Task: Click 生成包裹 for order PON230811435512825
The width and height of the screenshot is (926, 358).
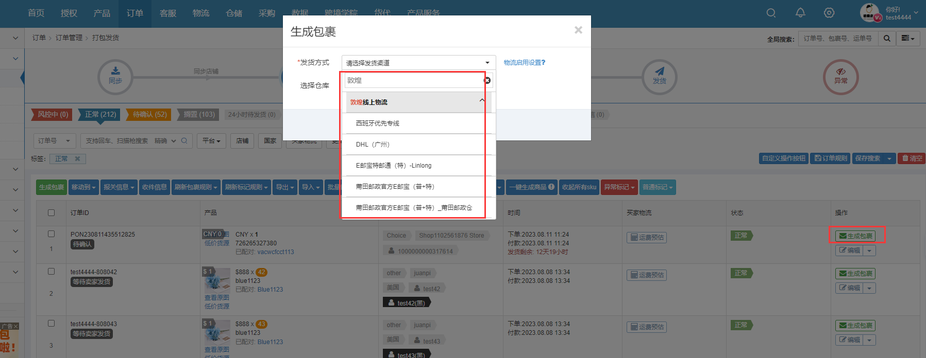Action: [855, 236]
